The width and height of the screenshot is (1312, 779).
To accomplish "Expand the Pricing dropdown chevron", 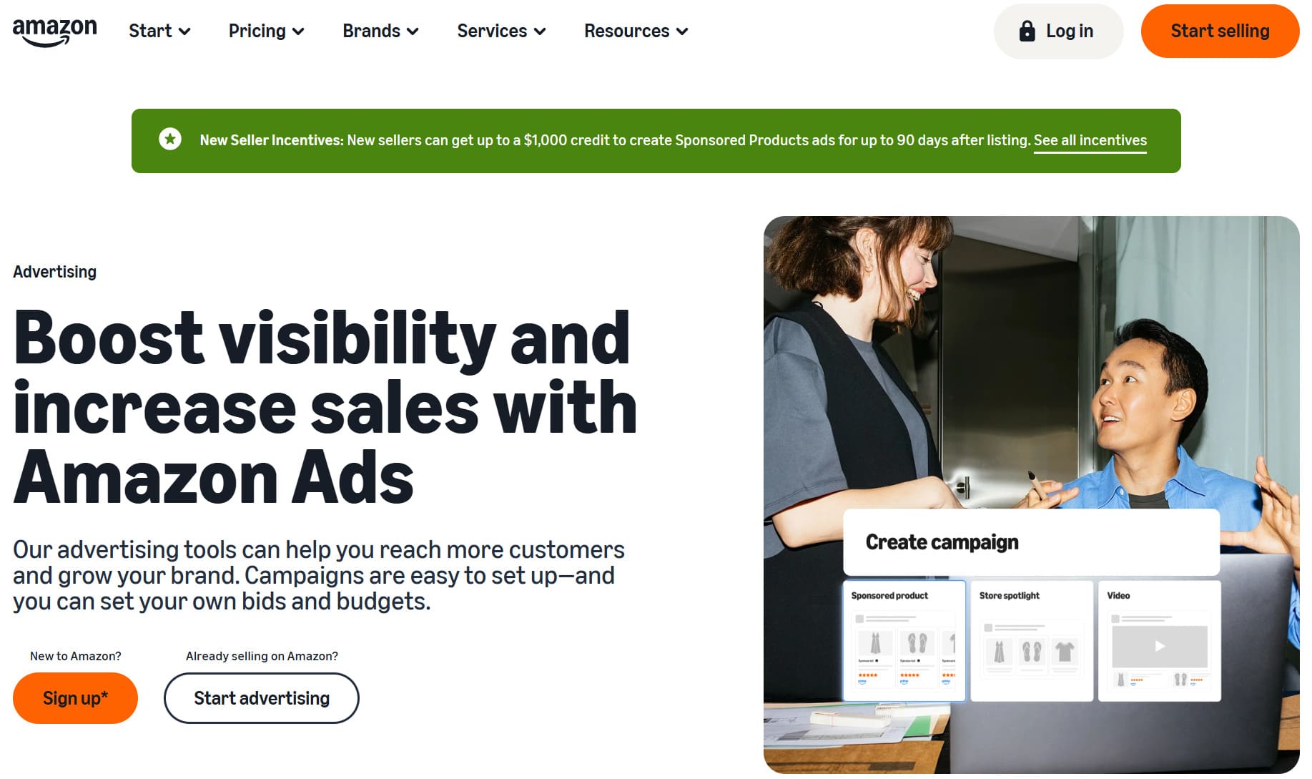I will pos(298,31).
